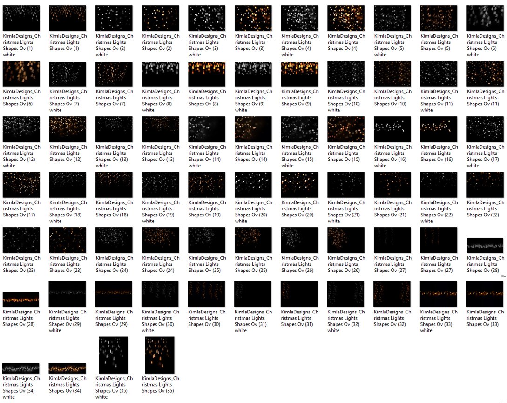The height and width of the screenshot is (403, 507).
Task: Click the Shapes Ov (2) white thumbnail
Action: [x=114, y=18]
